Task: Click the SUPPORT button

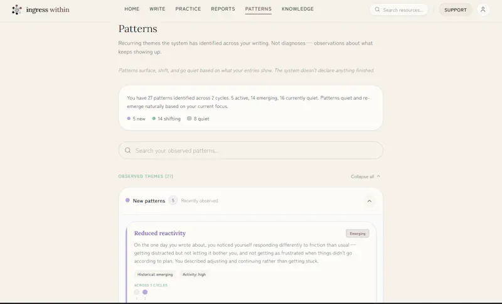Action: point(456,9)
